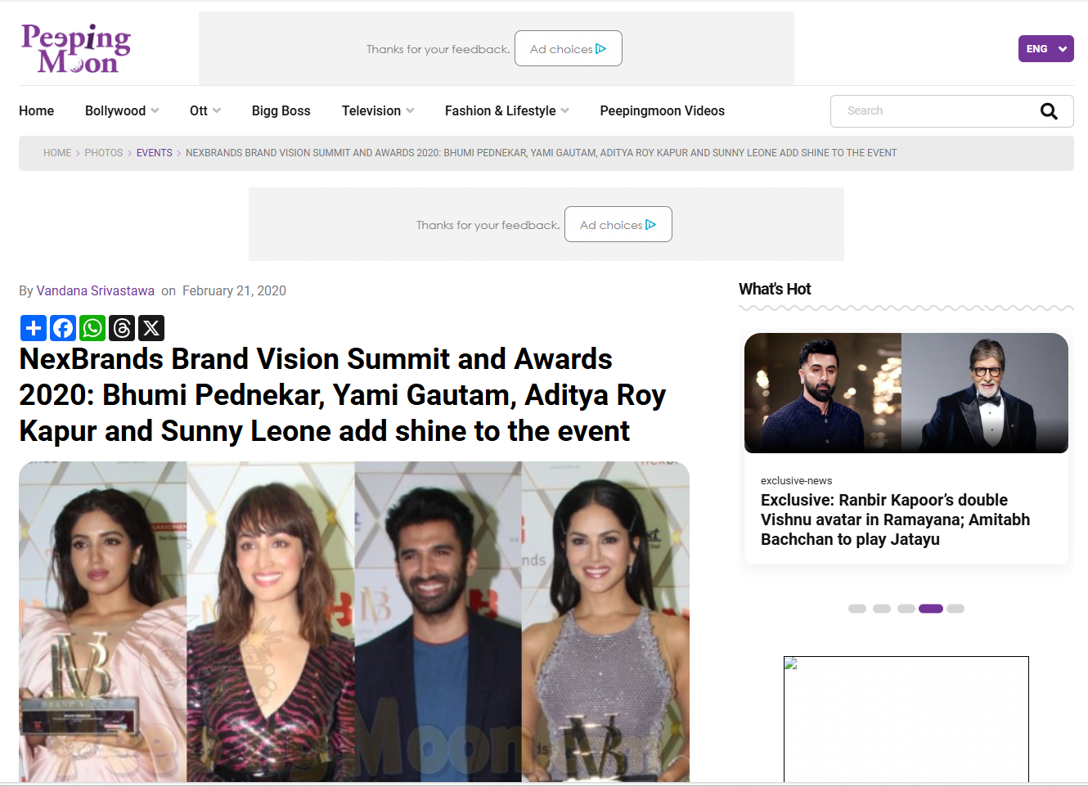Image resolution: width=1088 pixels, height=787 pixels.
Task: Share article via Facebook icon
Action: point(63,328)
